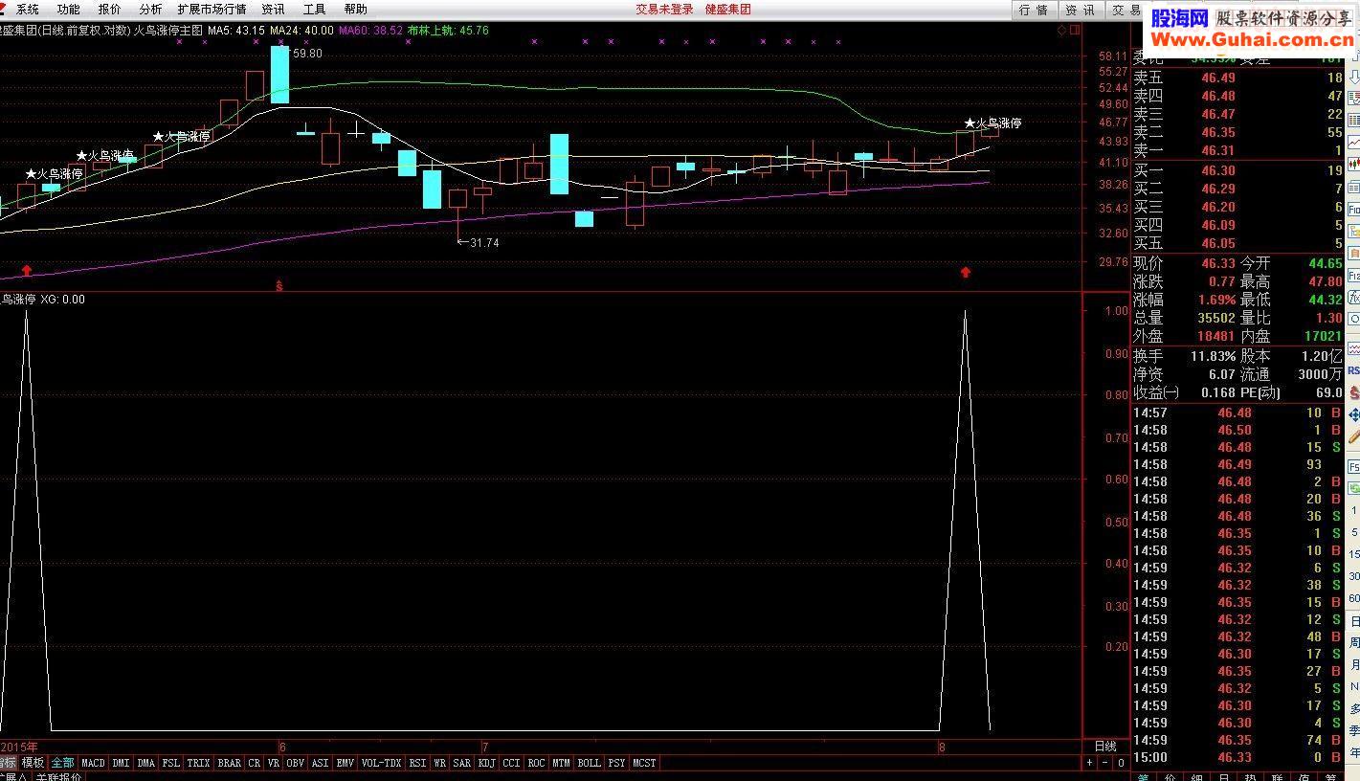Select the 指标 tab at bottom left
The width and height of the screenshot is (1360, 781).
[8, 763]
